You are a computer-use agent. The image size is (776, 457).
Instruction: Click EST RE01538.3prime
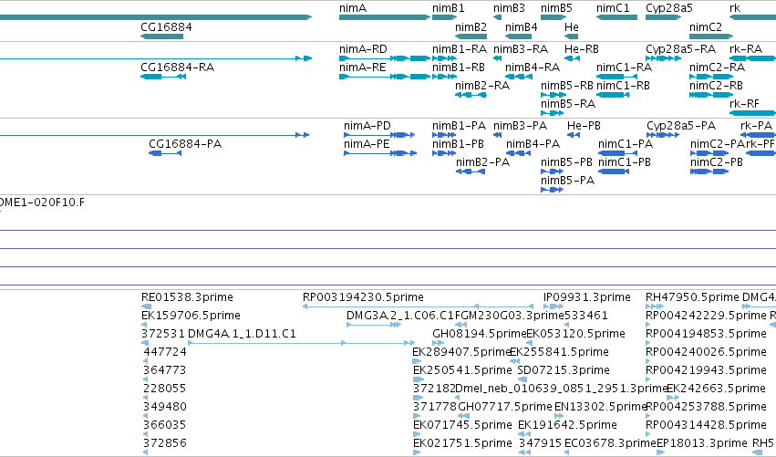[146, 306]
